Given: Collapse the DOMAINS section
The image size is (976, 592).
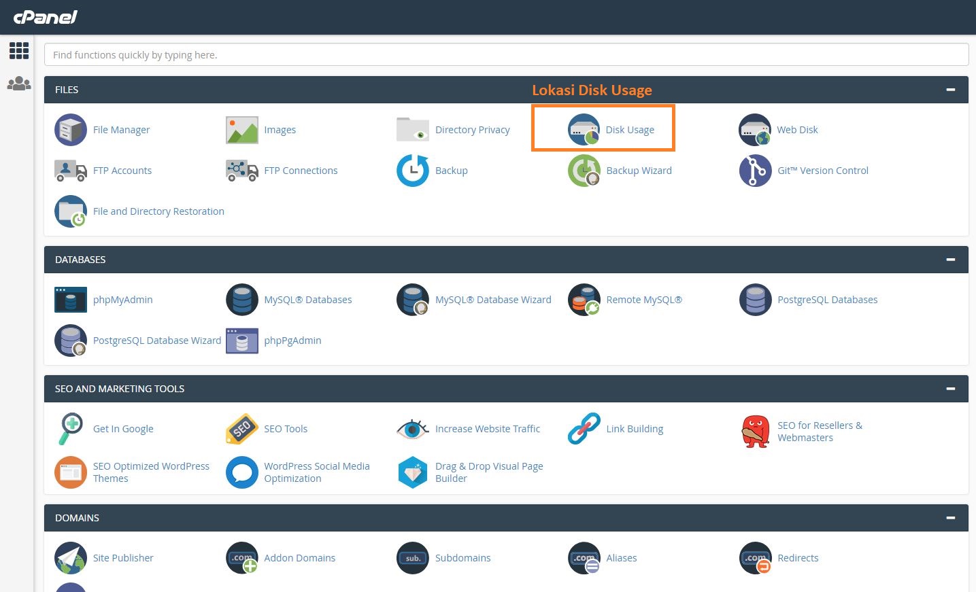Looking at the screenshot, I should (949, 517).
